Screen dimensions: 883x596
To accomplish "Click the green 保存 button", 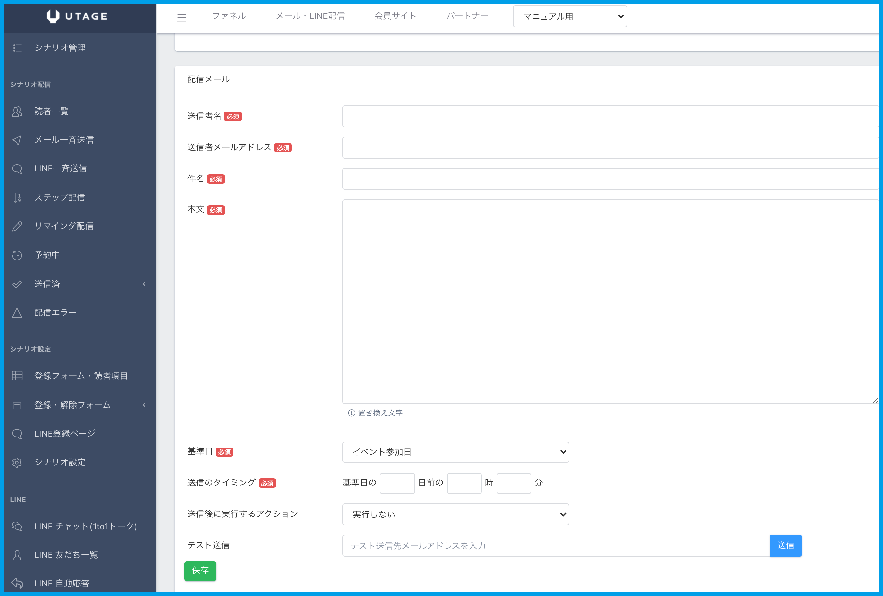I will (200, 570).
